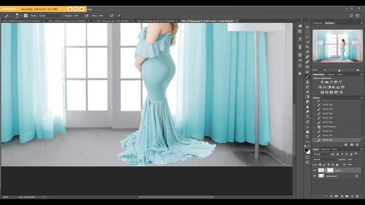Toggle lock image pixels brush icon

[x=325, y=165]
